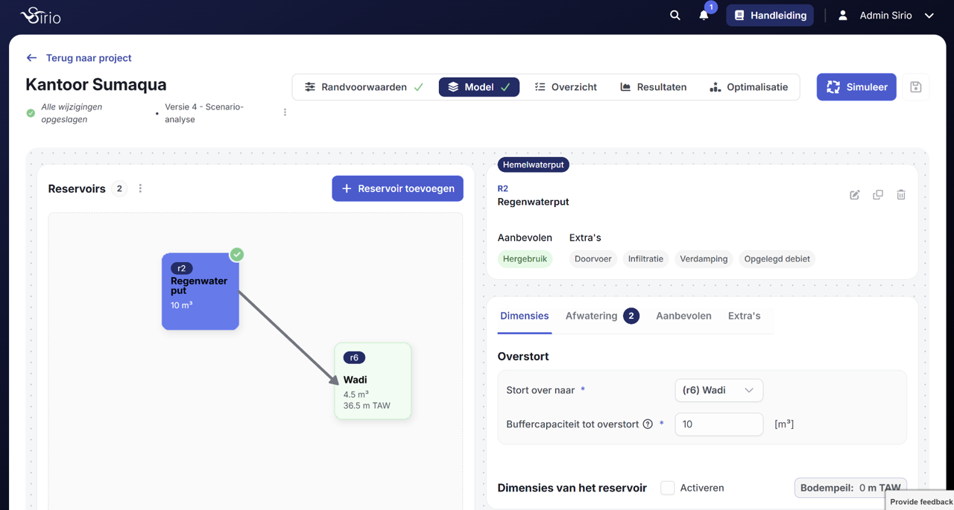Click the plus icon on Reservoir toevoegen

point(347,188)
